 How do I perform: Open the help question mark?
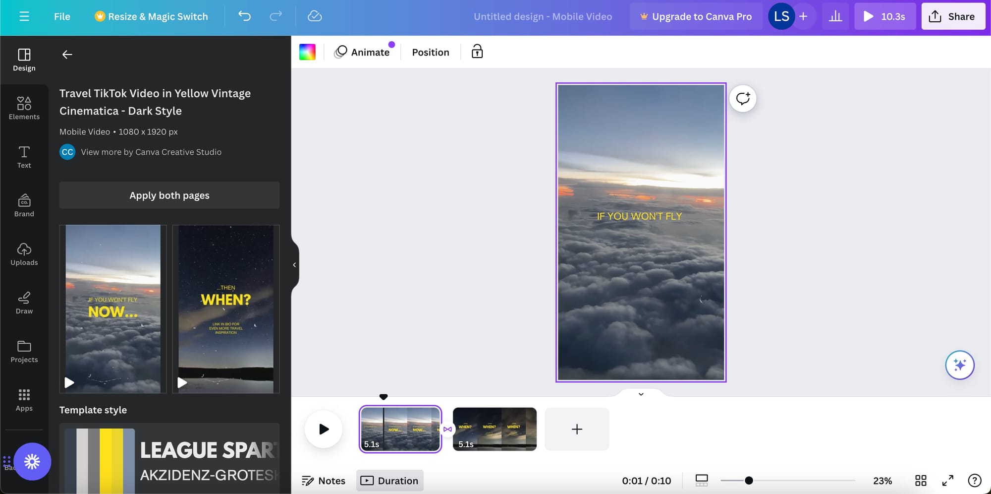974,480
